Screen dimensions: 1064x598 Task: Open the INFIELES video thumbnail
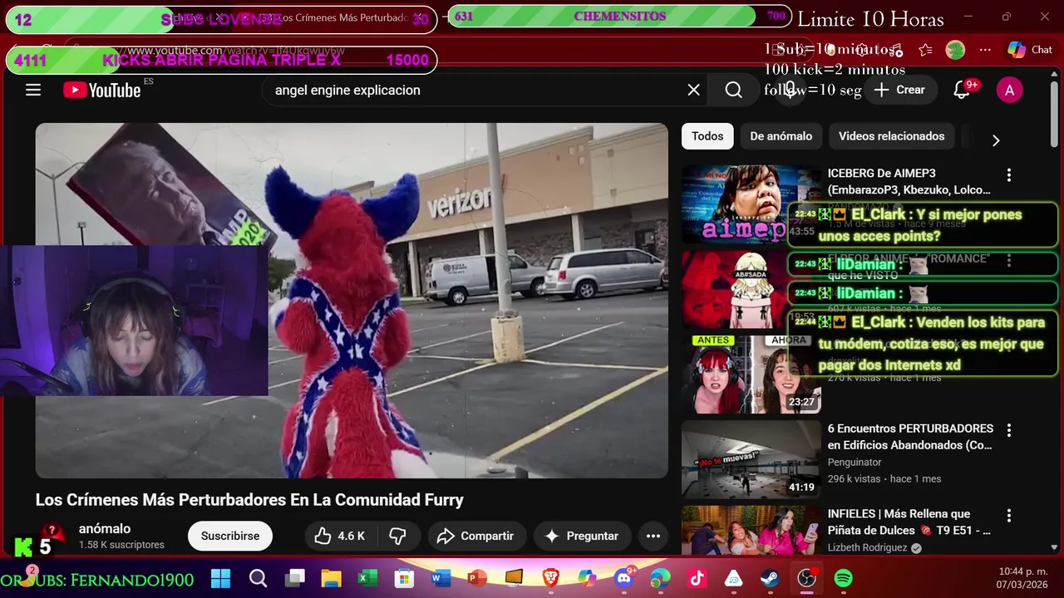(751, 530)
